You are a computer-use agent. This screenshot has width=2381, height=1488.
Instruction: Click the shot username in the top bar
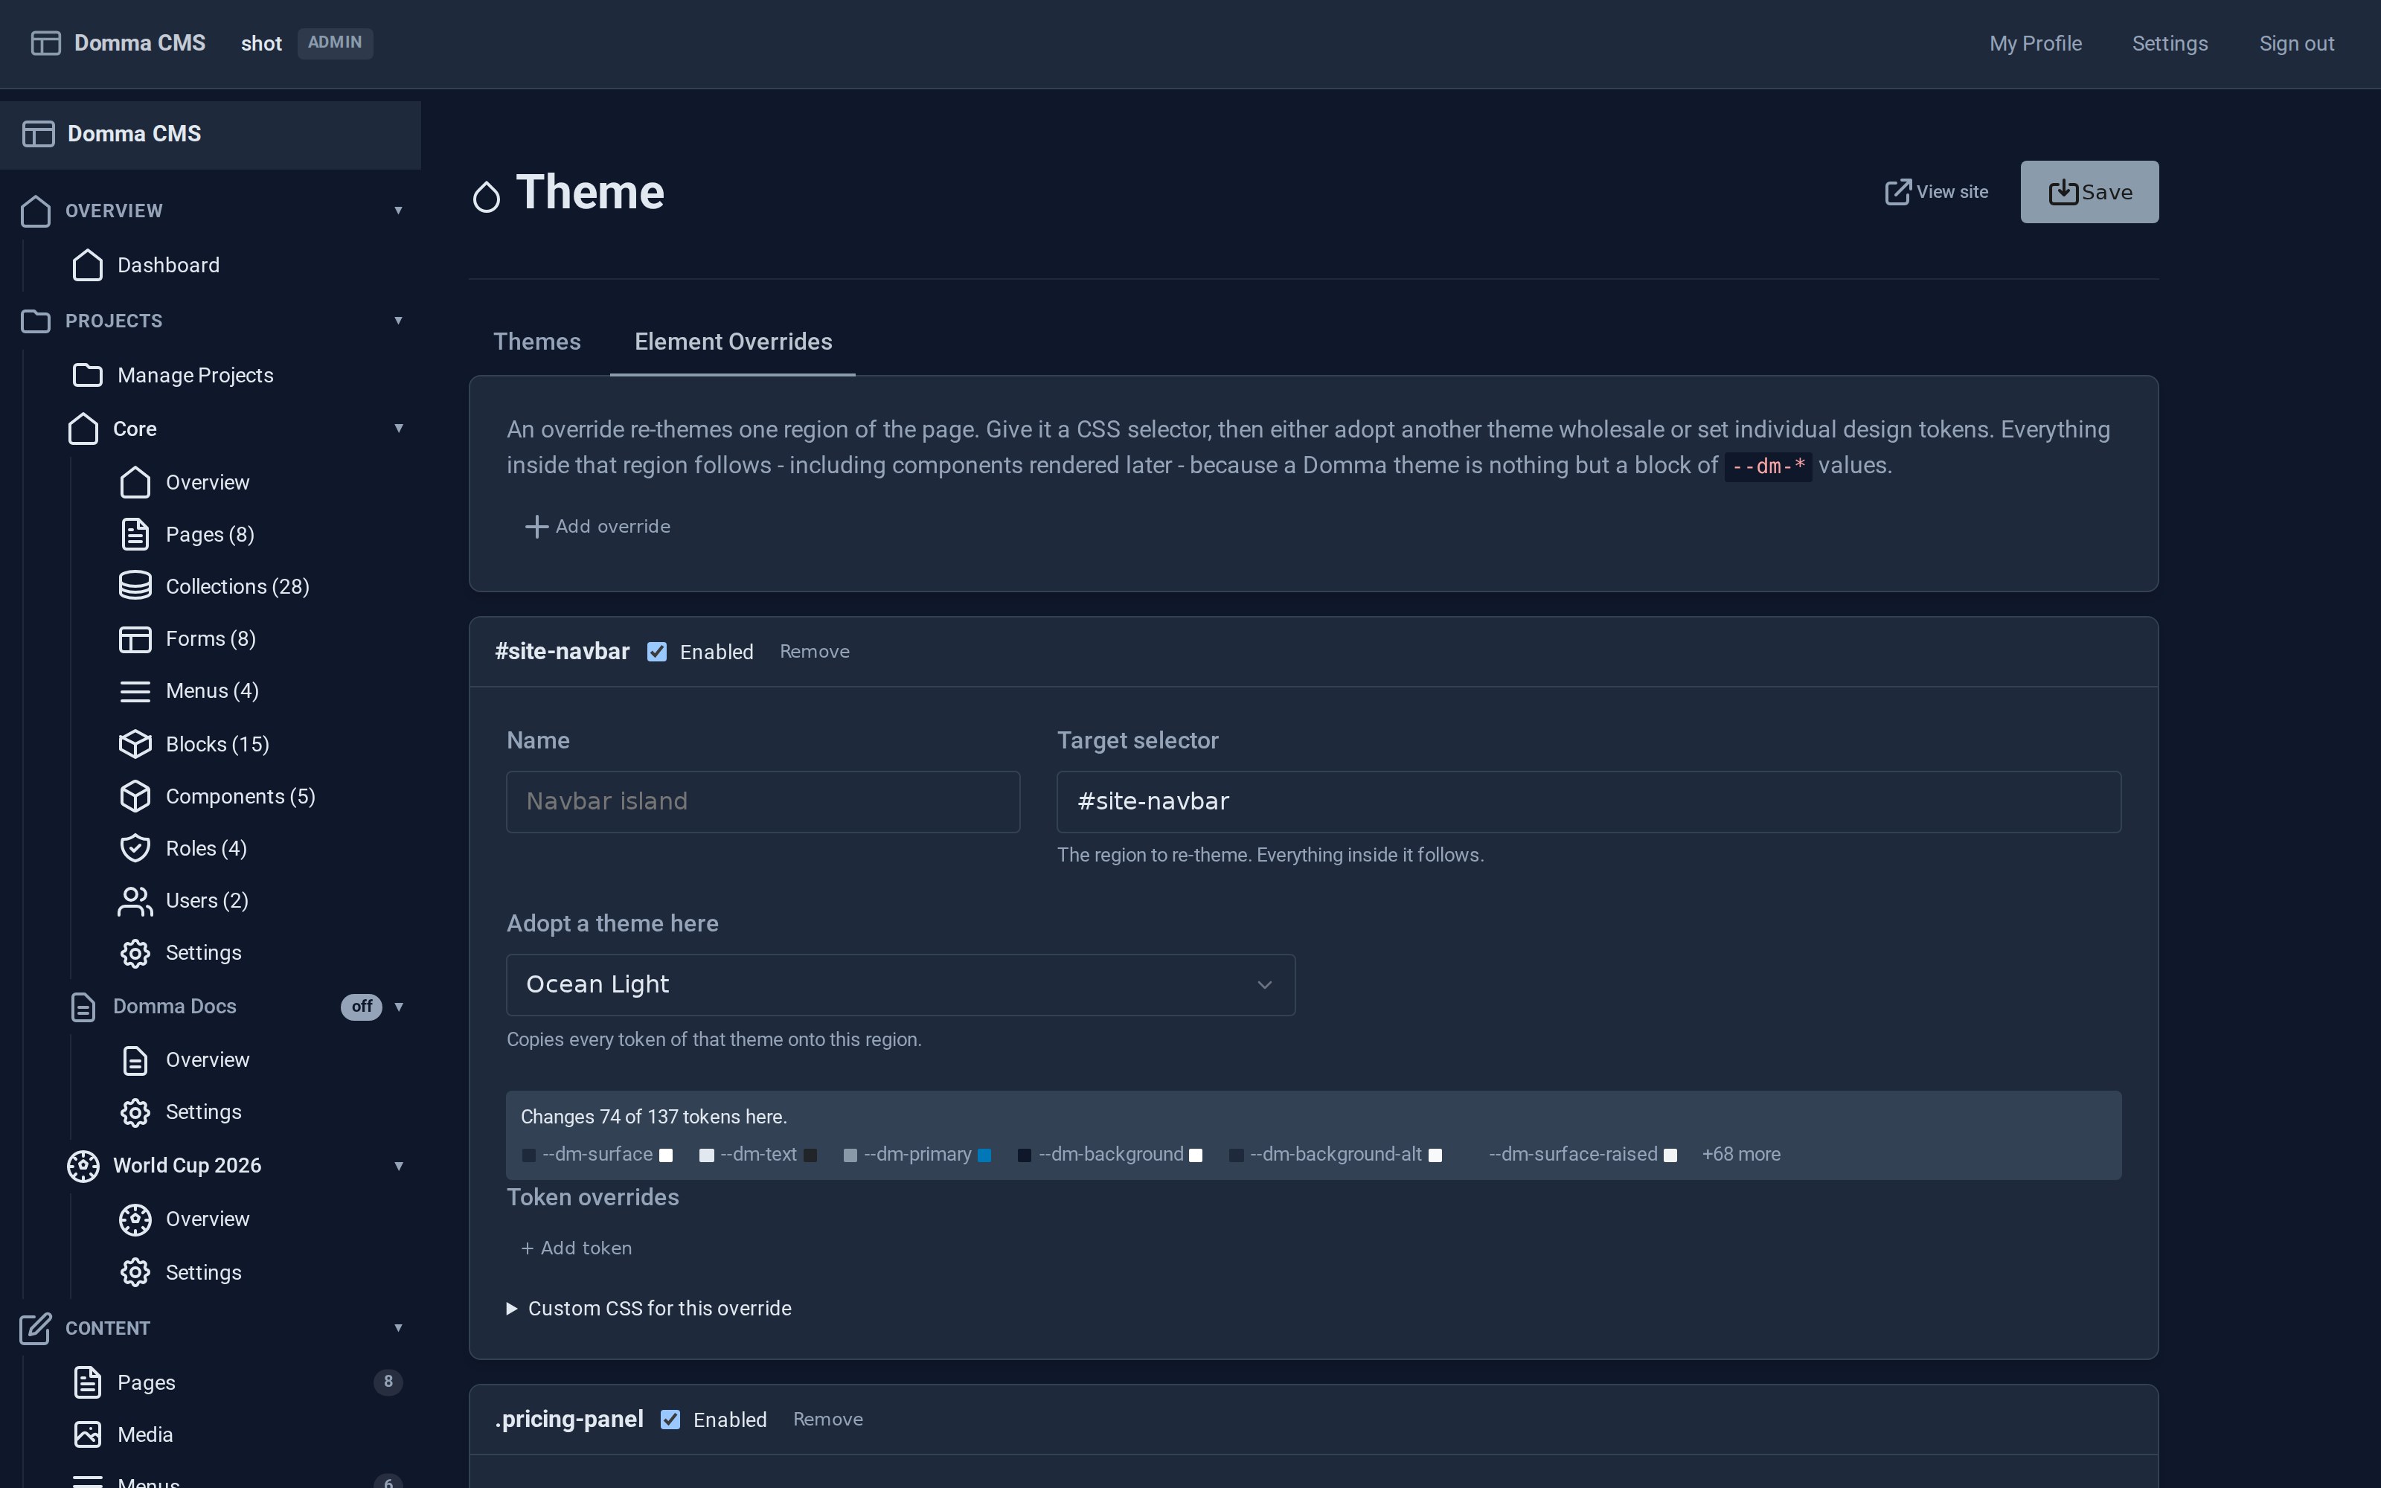click(x=262, y=43)
